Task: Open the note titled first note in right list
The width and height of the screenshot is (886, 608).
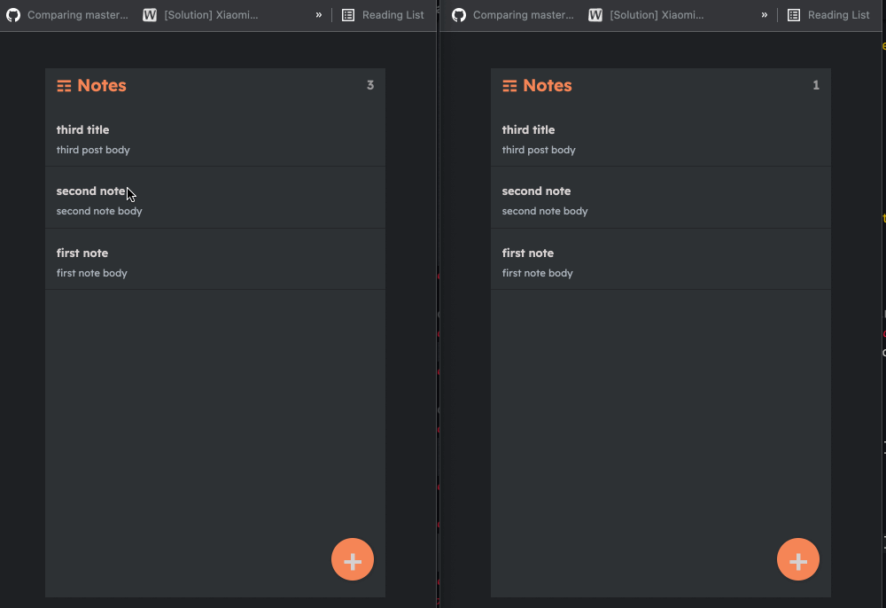Action: [661, 261]
